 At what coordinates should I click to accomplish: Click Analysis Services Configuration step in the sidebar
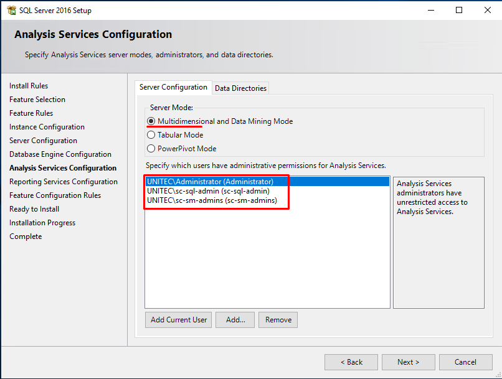tap(63, 168)
